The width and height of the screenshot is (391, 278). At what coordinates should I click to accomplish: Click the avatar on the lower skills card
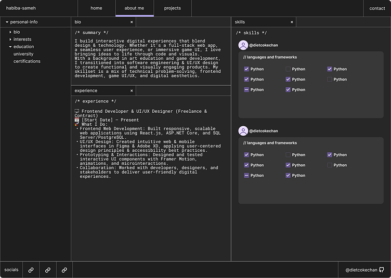[x=243, y=131]
